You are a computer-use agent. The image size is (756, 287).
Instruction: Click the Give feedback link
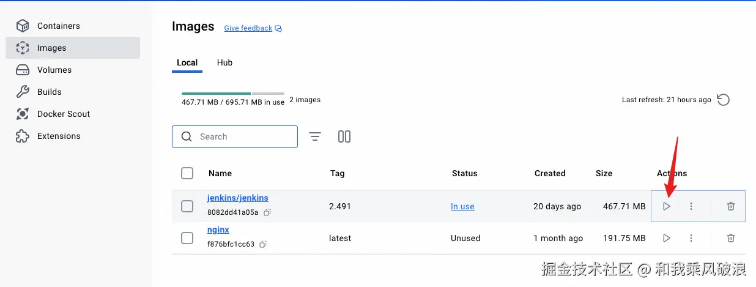tap(248, 28)
